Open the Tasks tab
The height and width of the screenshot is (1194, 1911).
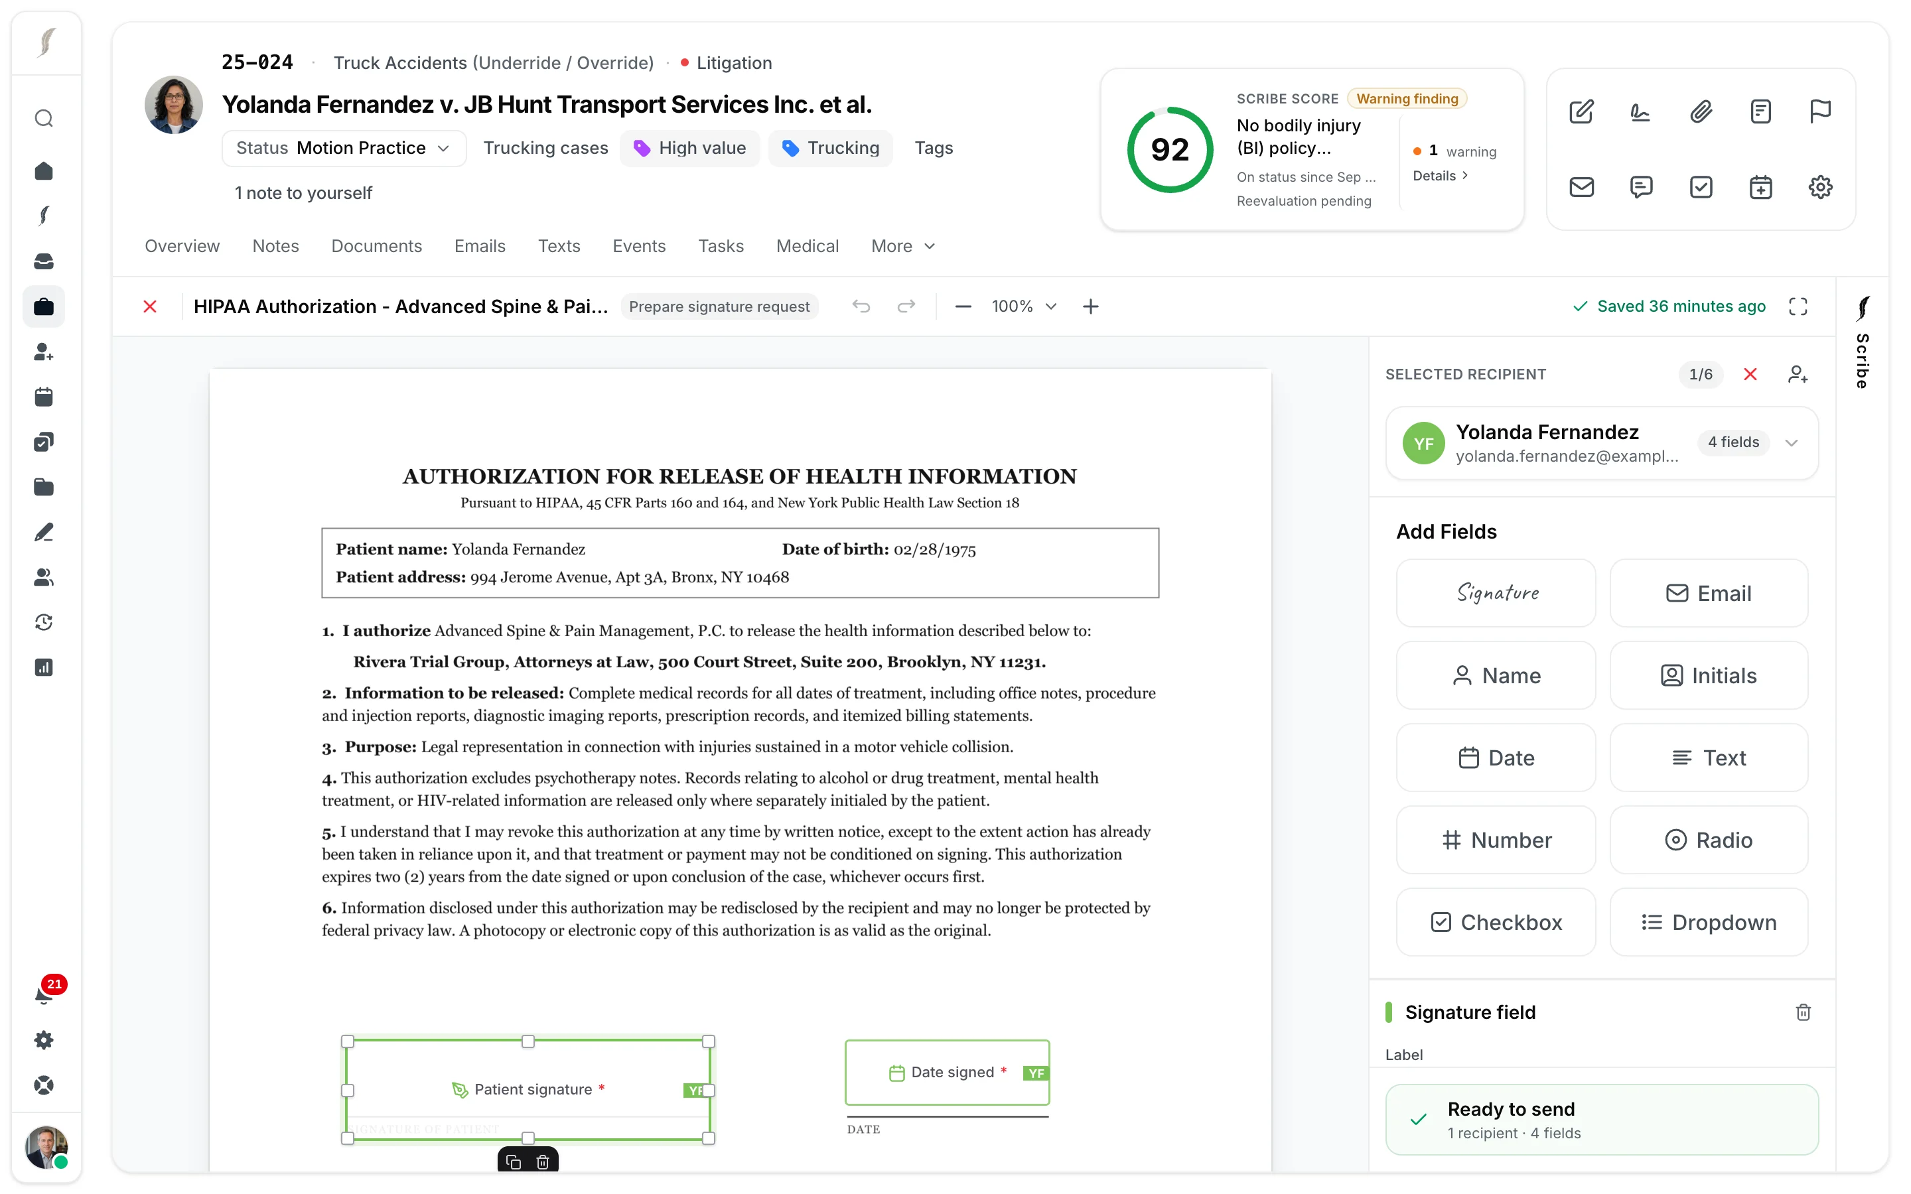[x=720, y=246]
